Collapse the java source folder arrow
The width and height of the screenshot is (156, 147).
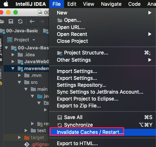[x=32, y=96]
